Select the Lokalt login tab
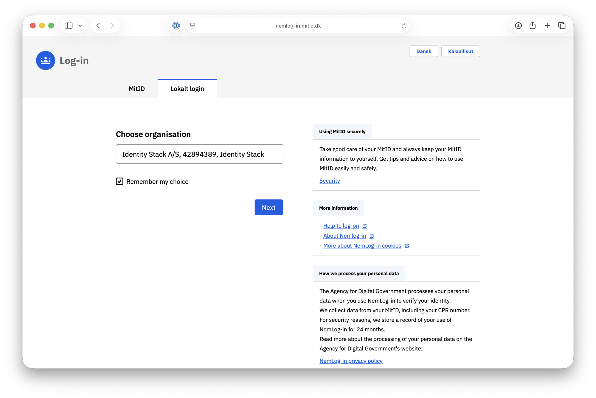596x398 pixels. point(187,89)
